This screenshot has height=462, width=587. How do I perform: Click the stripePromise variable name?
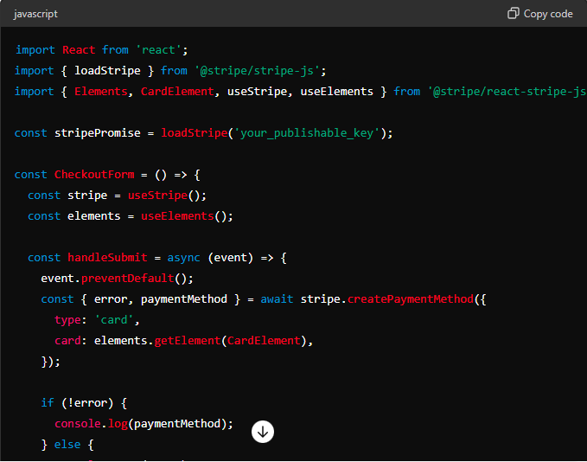[x=91, y=132]
